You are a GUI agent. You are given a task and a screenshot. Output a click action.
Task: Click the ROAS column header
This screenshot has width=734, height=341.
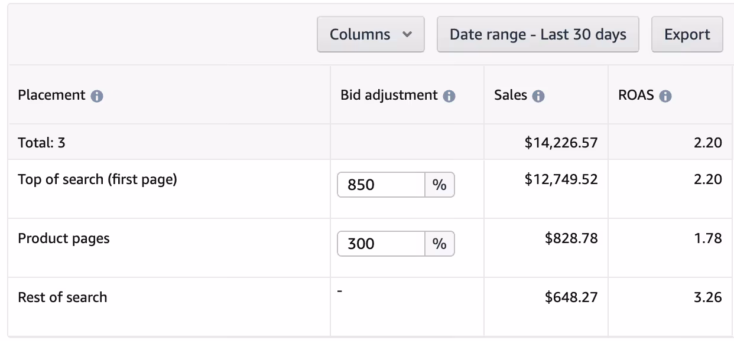pyautogui.click(x=636, y=95)
